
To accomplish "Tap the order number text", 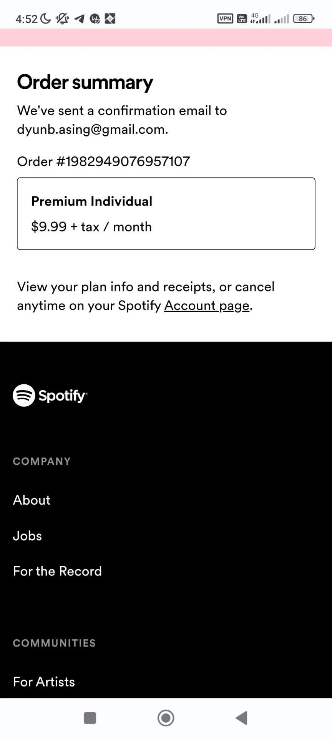I will (104, 161).
